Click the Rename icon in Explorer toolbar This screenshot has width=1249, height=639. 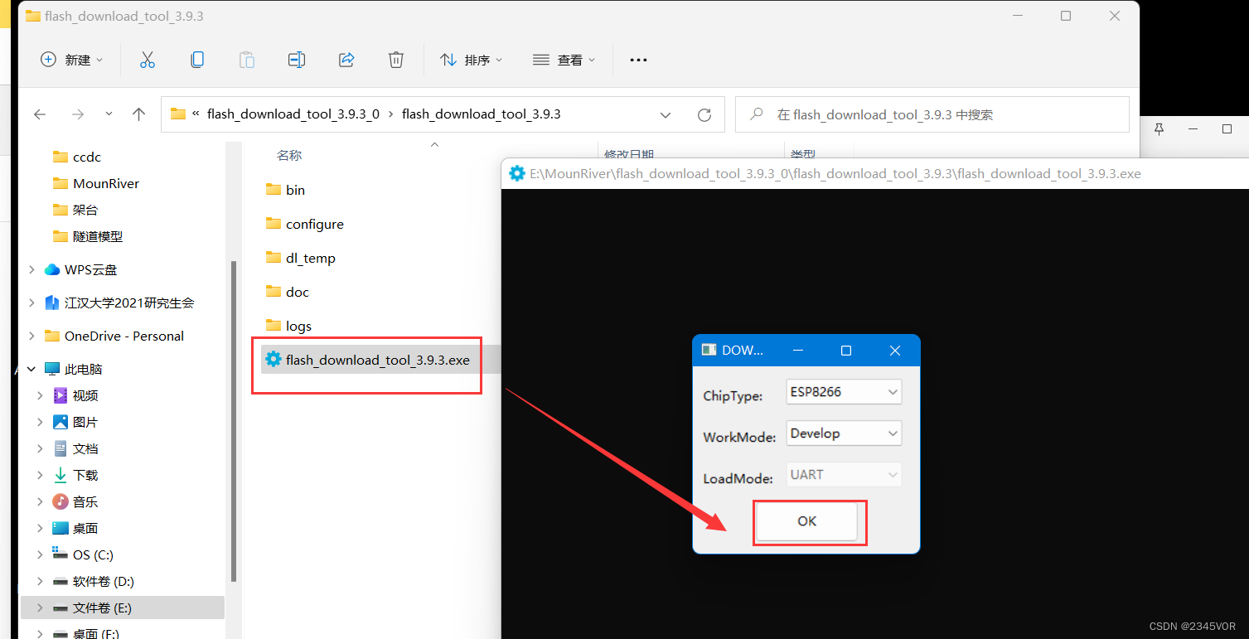pos(297,60)
